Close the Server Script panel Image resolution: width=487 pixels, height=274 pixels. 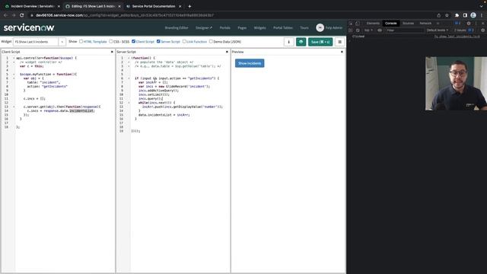coord(227,52)
